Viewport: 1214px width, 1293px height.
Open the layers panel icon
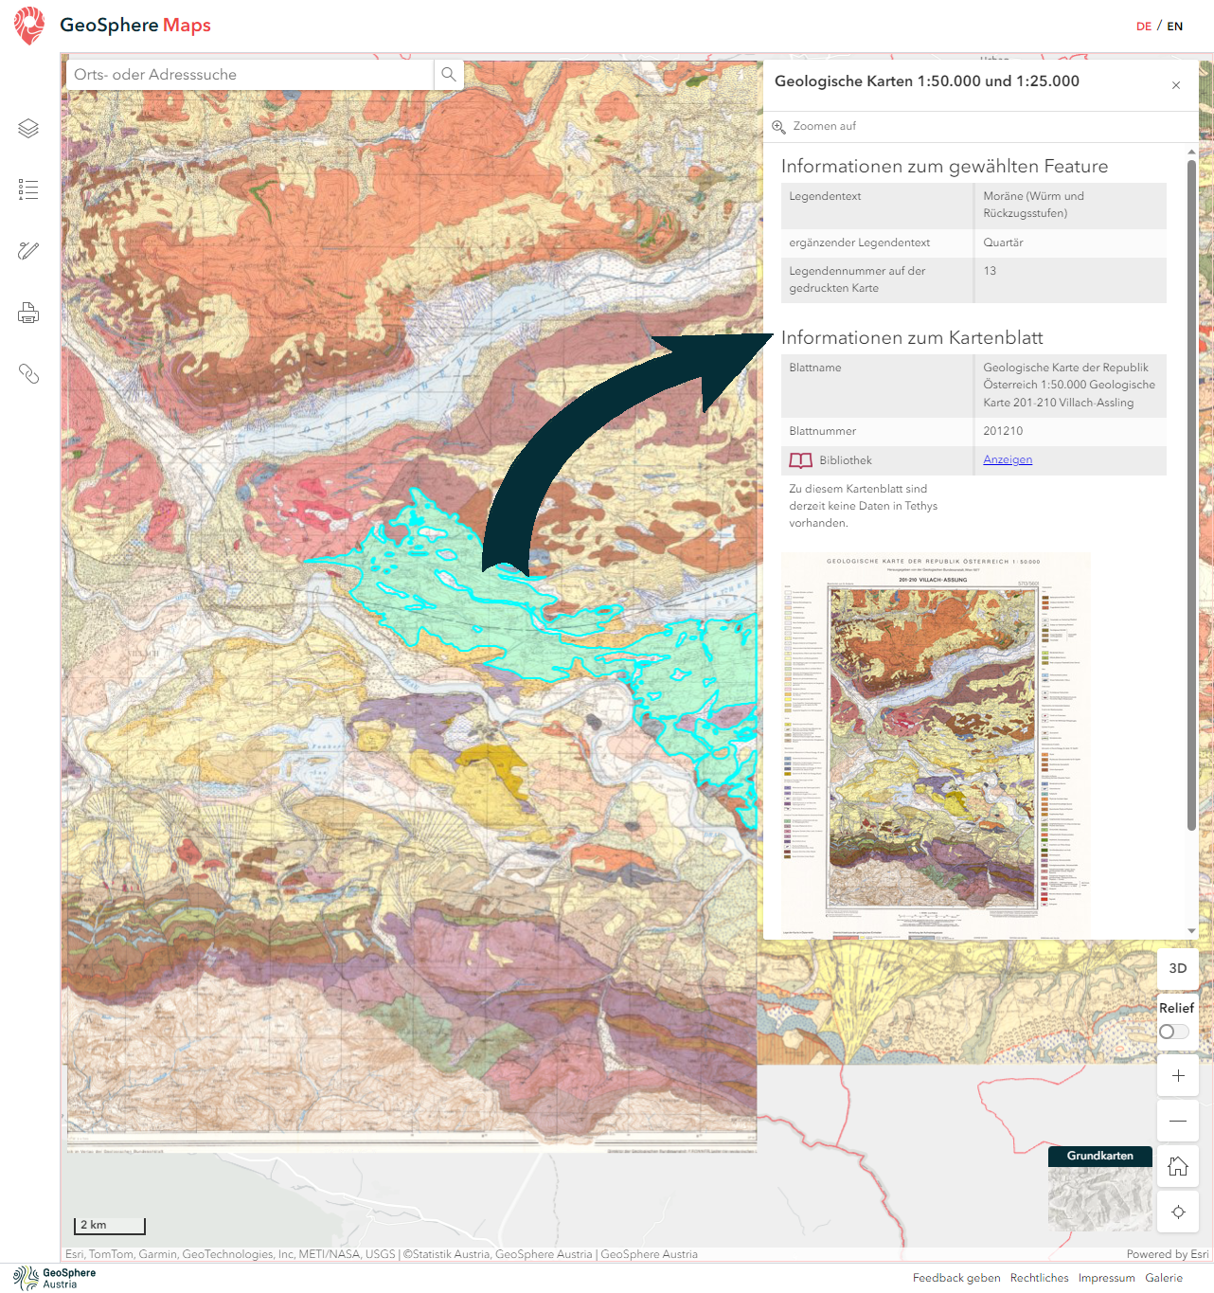tap(28, 128)
